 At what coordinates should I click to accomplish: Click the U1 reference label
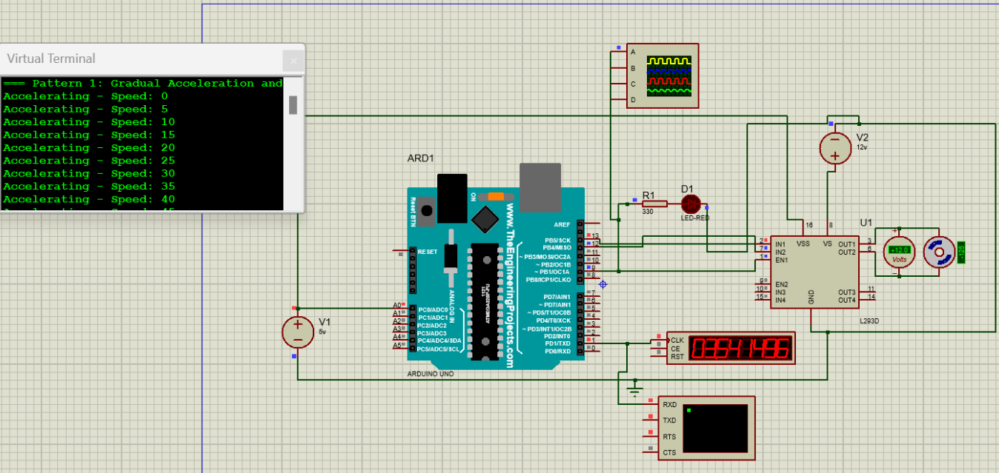coord(866,222)
